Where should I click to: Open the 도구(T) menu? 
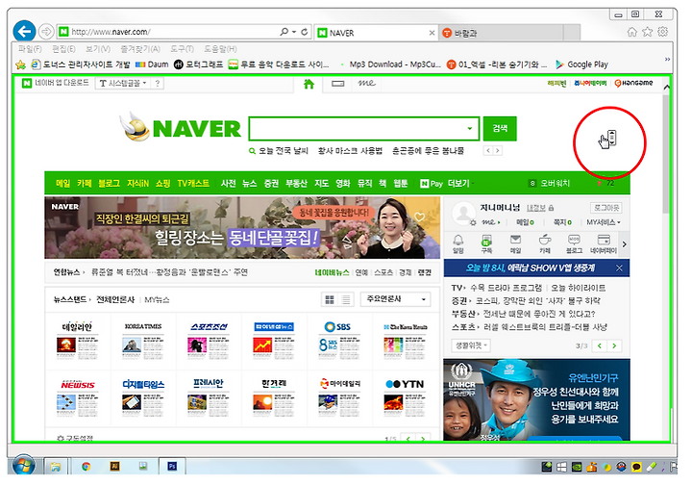click(183, 49)
